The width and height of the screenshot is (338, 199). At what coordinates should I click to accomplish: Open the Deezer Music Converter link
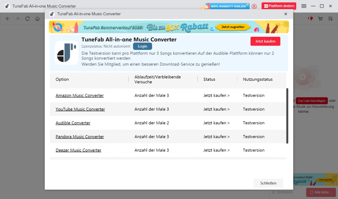point(79,150)
